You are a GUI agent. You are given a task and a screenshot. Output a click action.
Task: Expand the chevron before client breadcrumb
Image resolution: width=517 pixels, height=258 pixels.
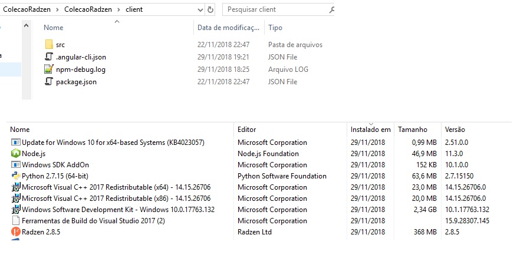(119, 9)
